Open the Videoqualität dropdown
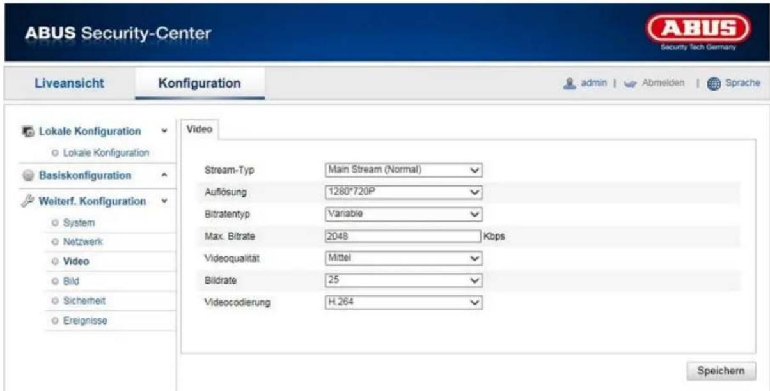 click(x=403, y=258)
